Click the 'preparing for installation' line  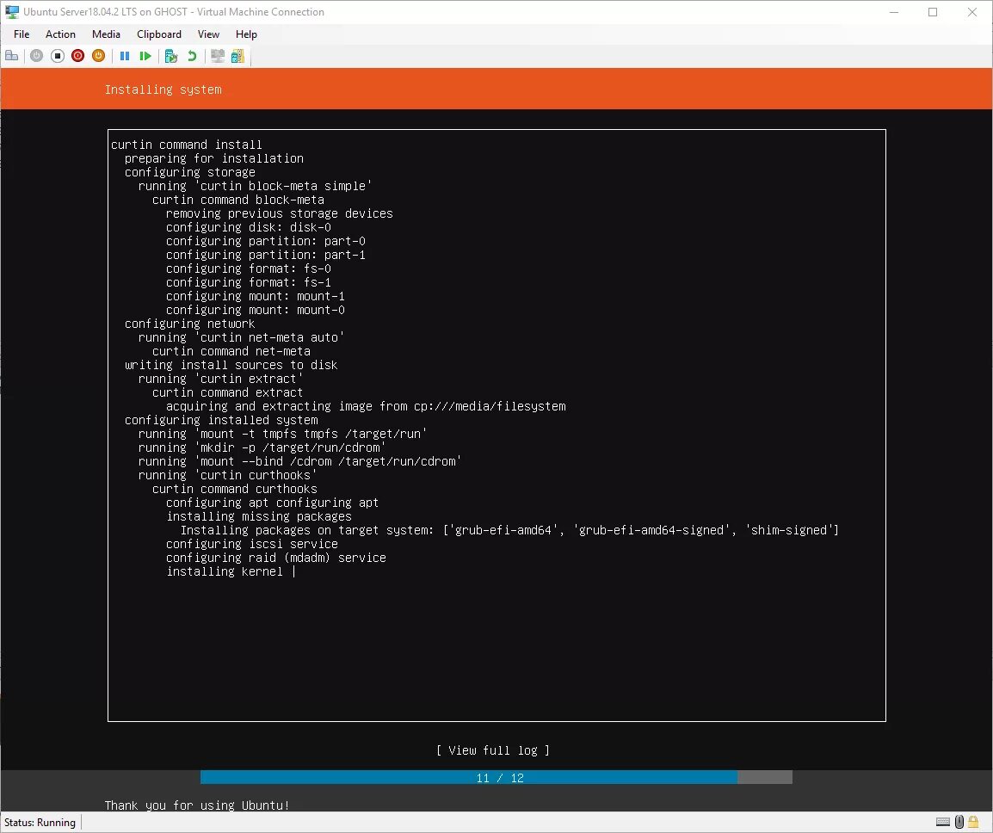tap(214, 158)
